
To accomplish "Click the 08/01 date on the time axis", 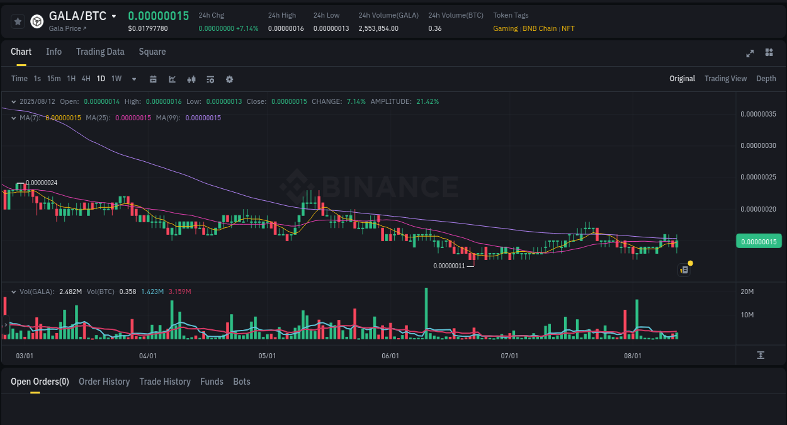I will coord(633,356).
